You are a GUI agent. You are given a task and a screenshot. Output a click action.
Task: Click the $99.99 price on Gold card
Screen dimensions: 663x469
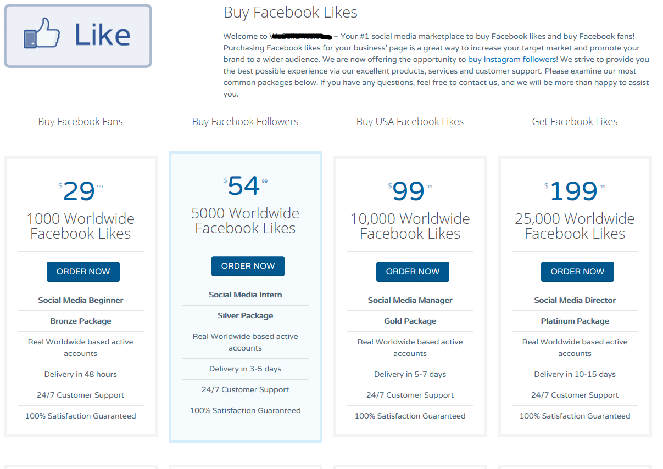pos(409,191)
